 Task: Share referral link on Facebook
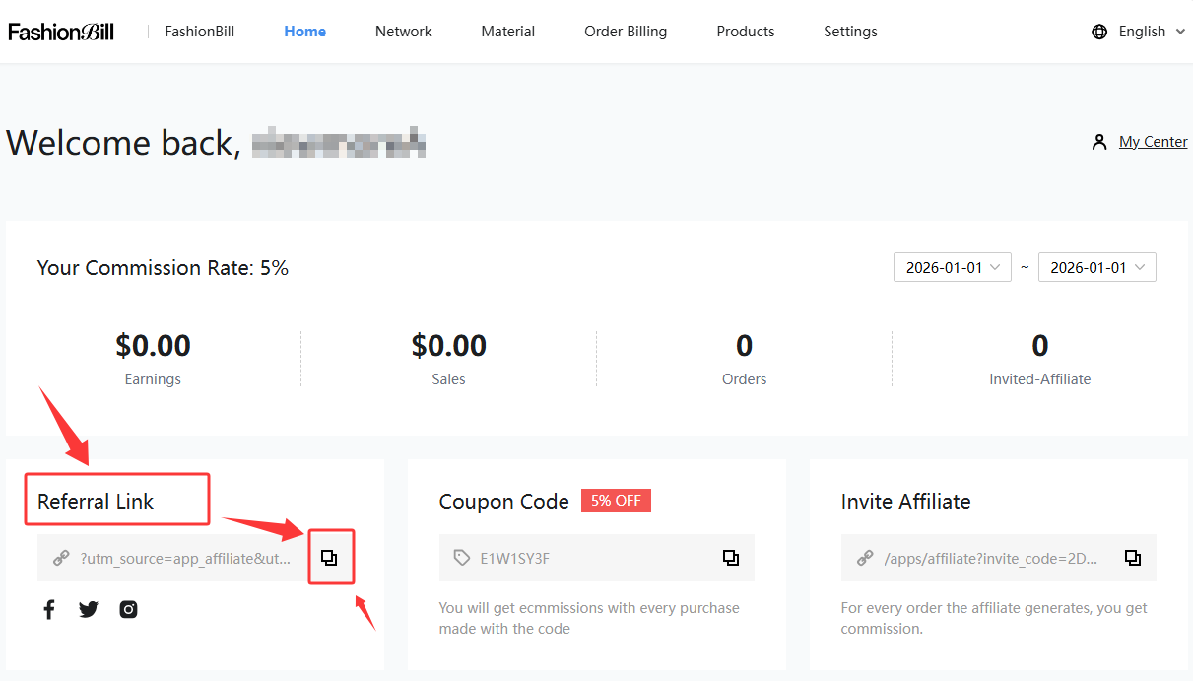click(49, 609)
